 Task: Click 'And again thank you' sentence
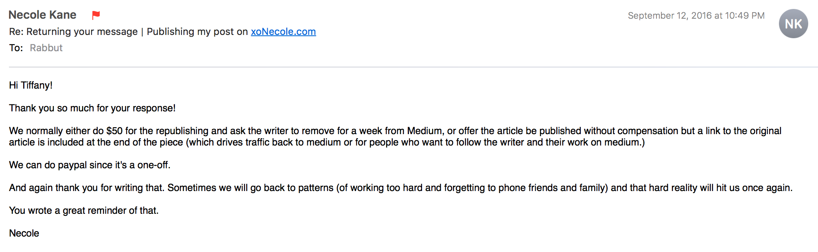(x=401, y=188)
